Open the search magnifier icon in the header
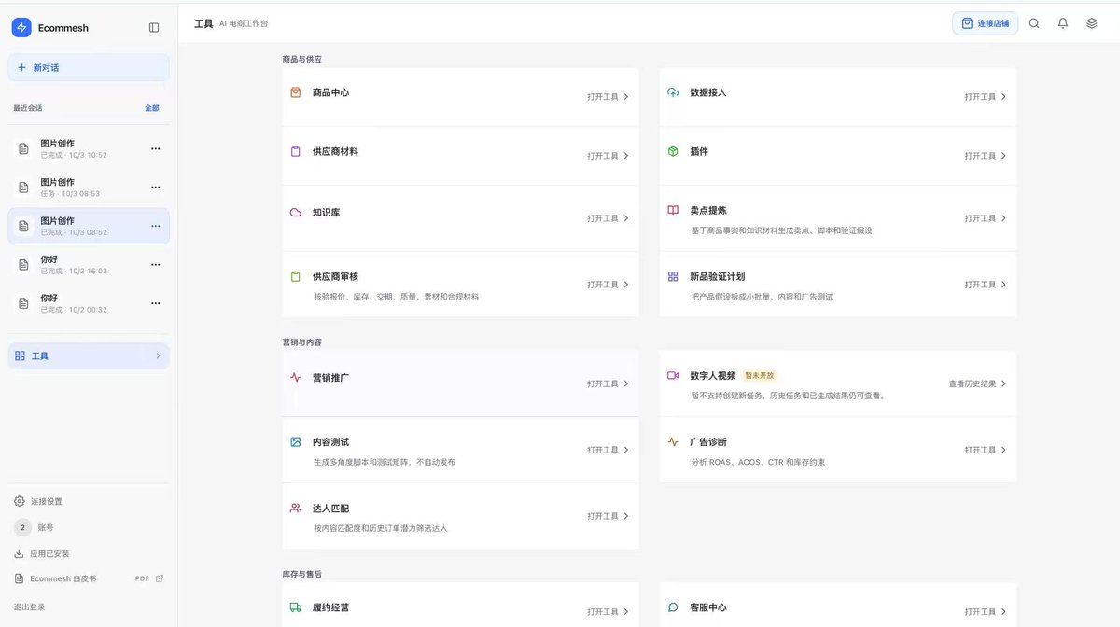1120x627 pixels. point(1034,23)
